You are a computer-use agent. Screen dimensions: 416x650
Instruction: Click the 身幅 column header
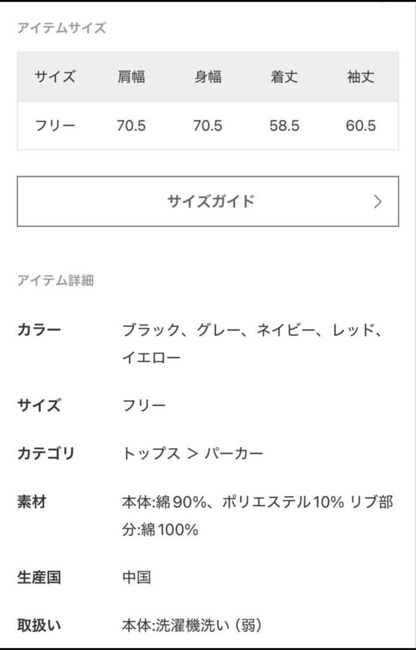[210, 77]
